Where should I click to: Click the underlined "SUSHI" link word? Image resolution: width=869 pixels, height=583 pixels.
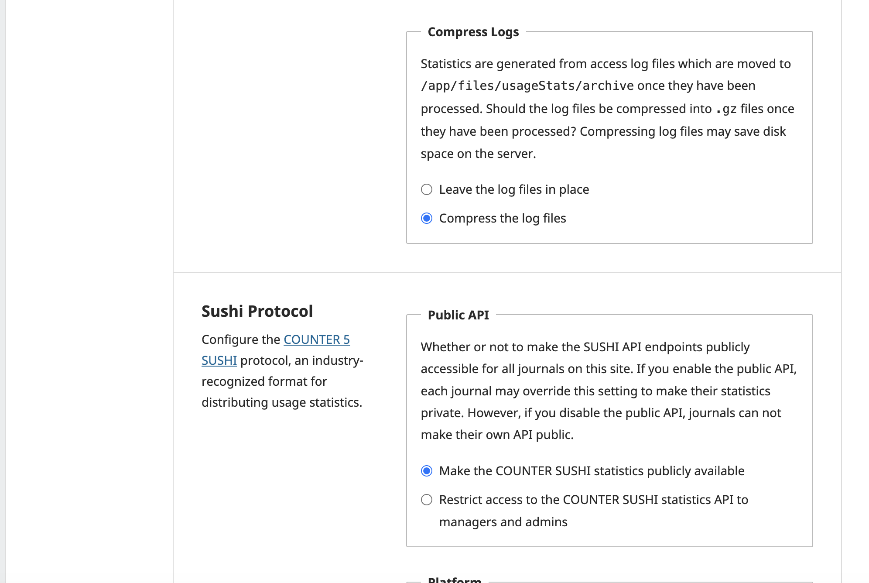pyautogui.click(x=219, y=360)
